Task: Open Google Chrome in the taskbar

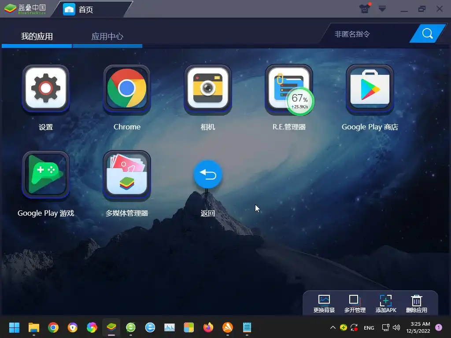Action: coord(53,327)
